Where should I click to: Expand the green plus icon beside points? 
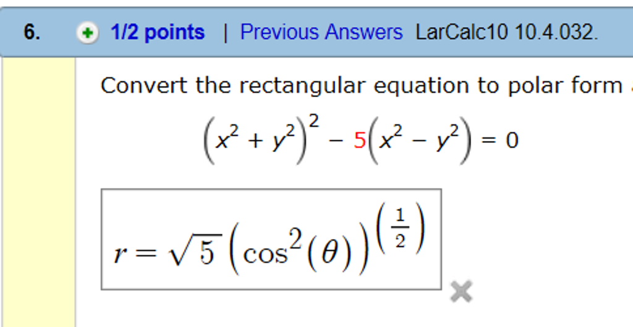click(88, 33)
